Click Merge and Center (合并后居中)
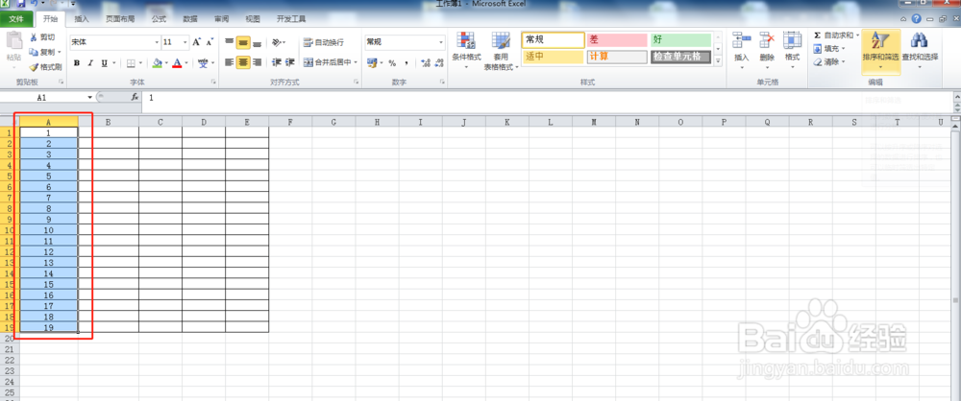 327,61
